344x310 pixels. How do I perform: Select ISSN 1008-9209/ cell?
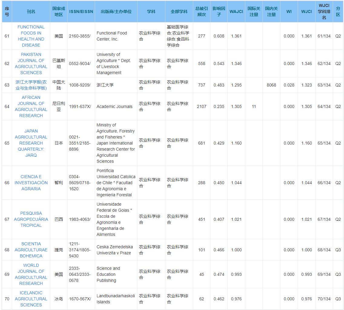coord(81,85)
